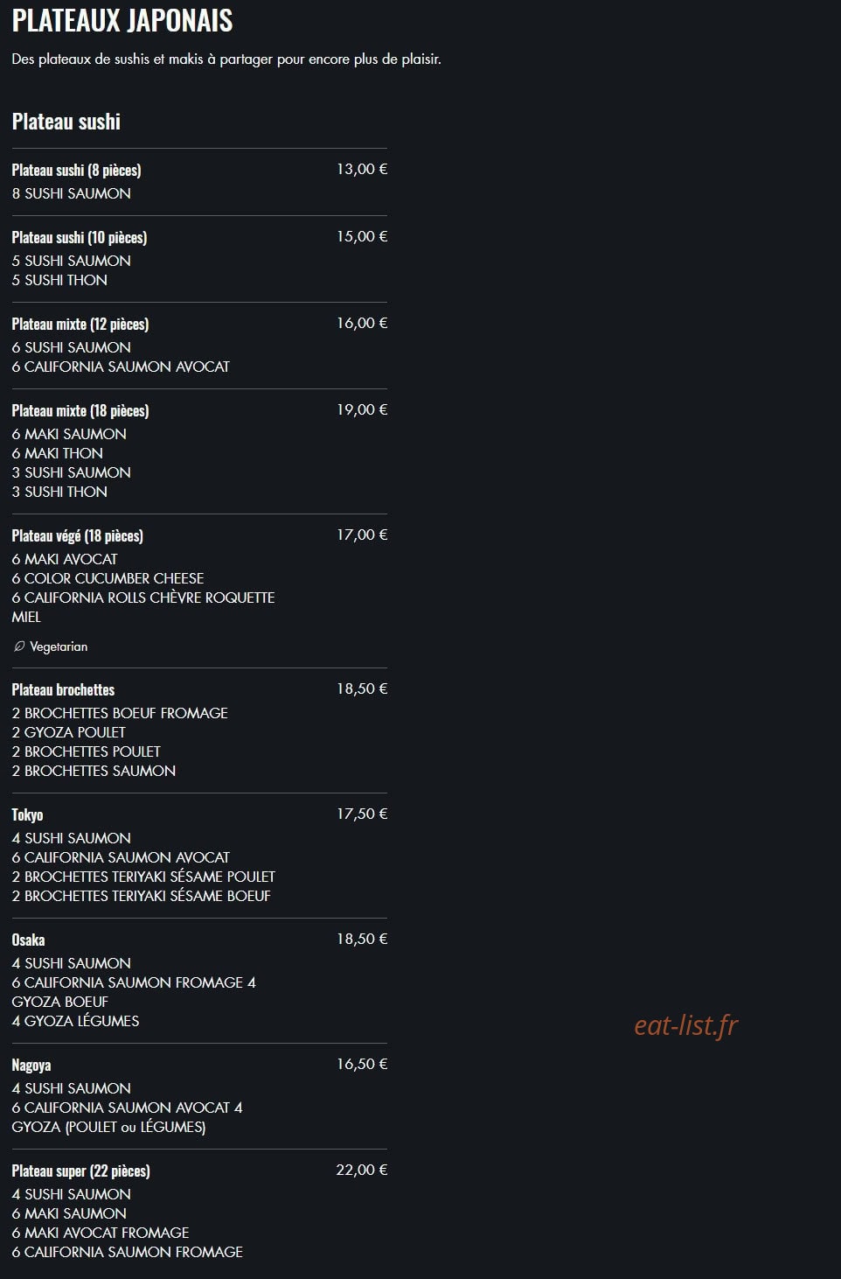
Task: Click the 19,00 € price
Action: pyautogui.click(x=362, y=409)
